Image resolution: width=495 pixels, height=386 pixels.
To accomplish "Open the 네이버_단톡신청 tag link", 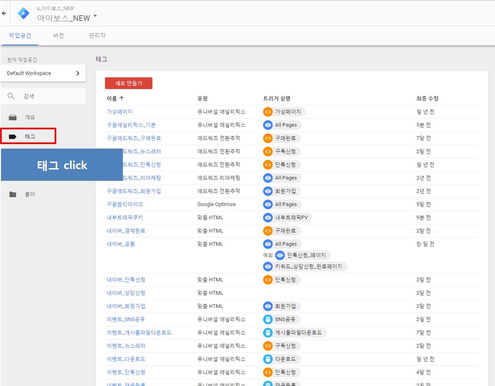I will tap(126, 280).
